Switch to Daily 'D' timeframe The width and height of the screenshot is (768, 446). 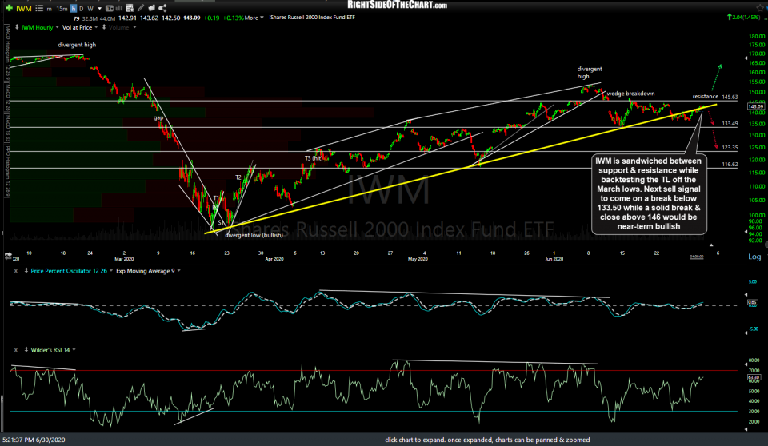(x=82, y=8)
